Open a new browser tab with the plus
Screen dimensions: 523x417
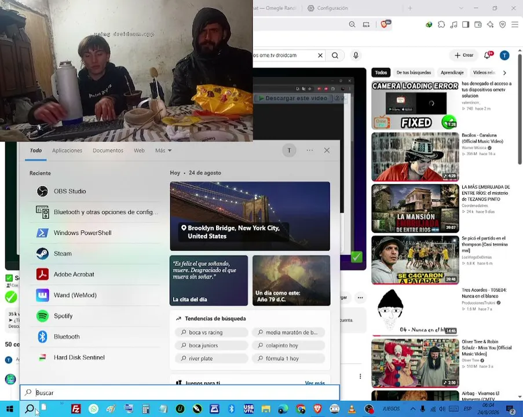coord(410,8)
